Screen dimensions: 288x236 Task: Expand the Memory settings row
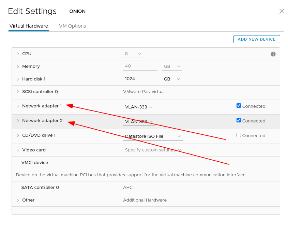pos(18,67)
